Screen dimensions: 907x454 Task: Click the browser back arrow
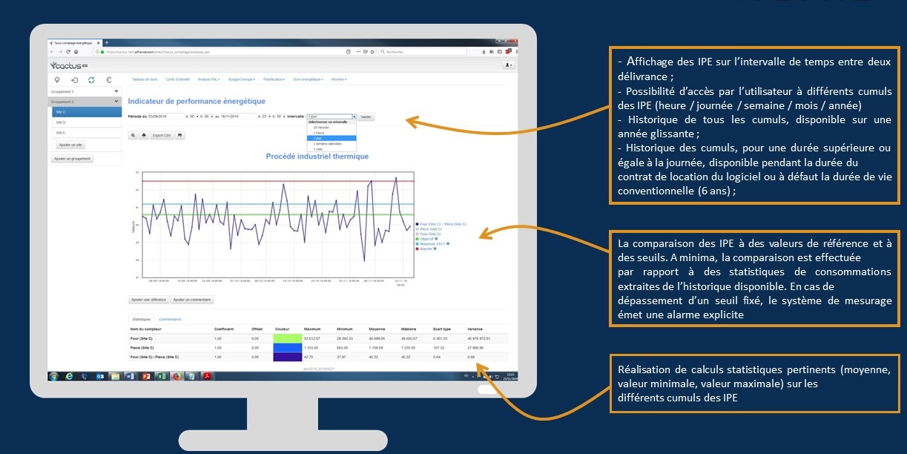(x=52, y=52)
